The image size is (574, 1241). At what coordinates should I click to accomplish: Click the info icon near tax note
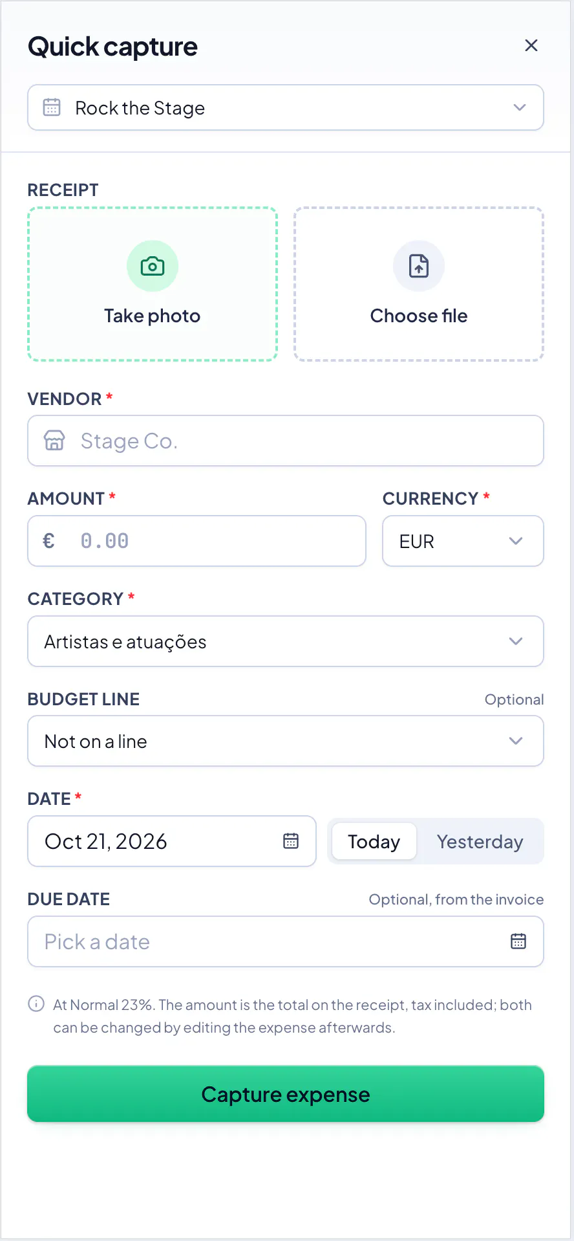coord(36,1004)
